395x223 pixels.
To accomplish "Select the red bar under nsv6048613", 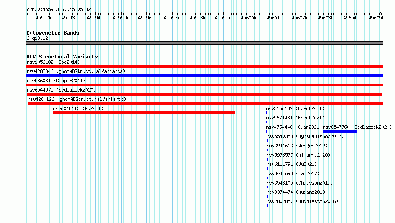I will 144,113.
